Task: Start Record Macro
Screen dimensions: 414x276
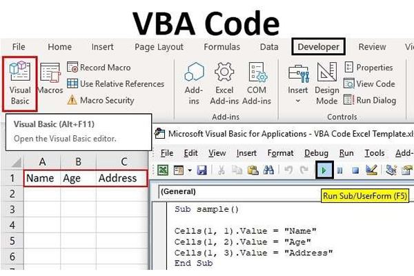Action: 99,68
